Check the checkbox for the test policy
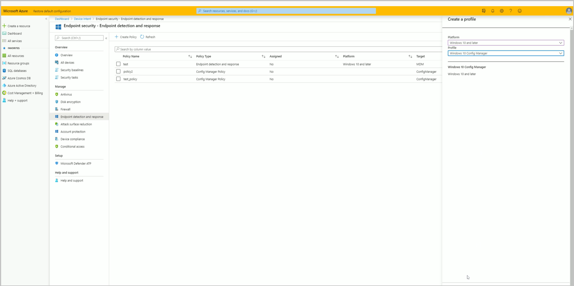Viewport: 574px width, 286px height. (x=118, y=64)
